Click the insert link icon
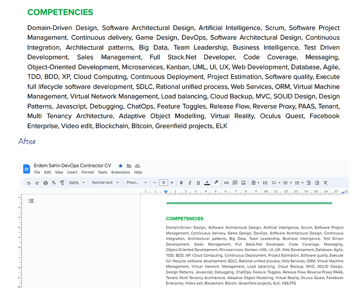Screen dimensions: 358x288 (x=226, y=183)
